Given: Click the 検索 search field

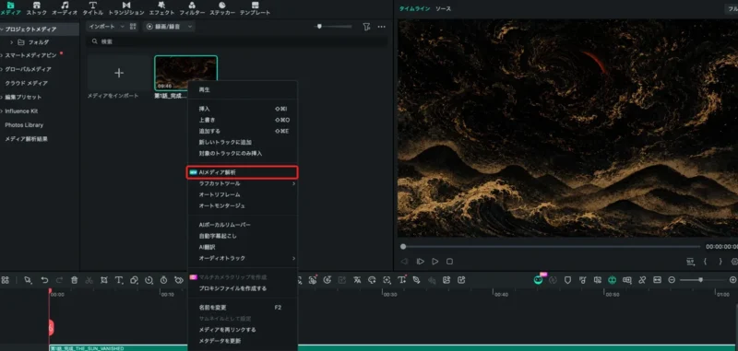Looking at the screenshot, I should pyautogui.click(x=237, y=41).
